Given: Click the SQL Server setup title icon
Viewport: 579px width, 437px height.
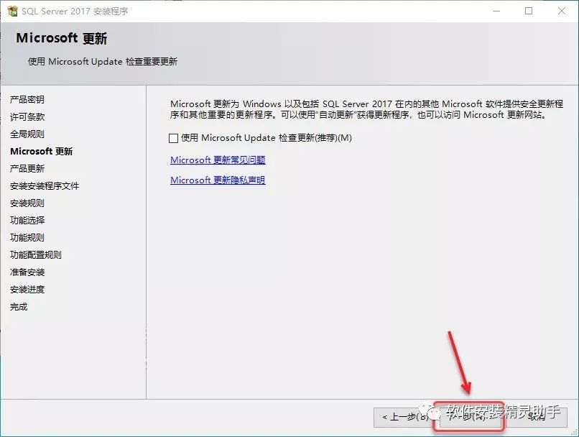Looking at the screenshot, I should pyautogui.click(x=12, y=11).
